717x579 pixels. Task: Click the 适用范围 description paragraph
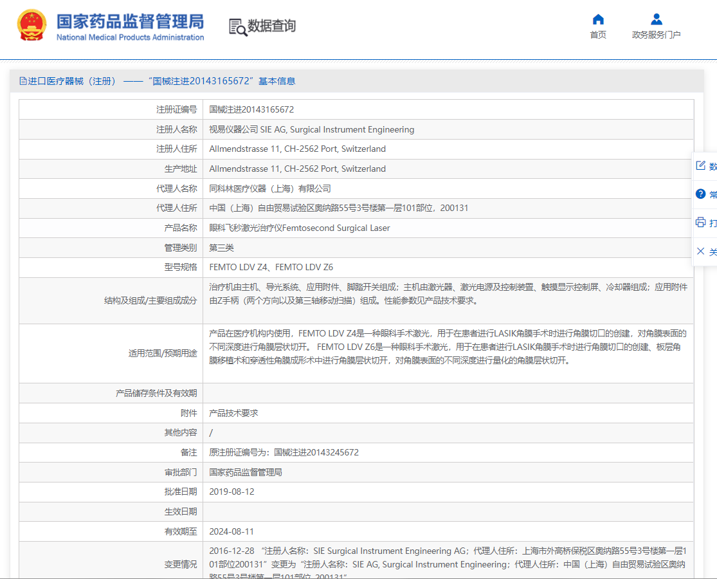[448, 347]
